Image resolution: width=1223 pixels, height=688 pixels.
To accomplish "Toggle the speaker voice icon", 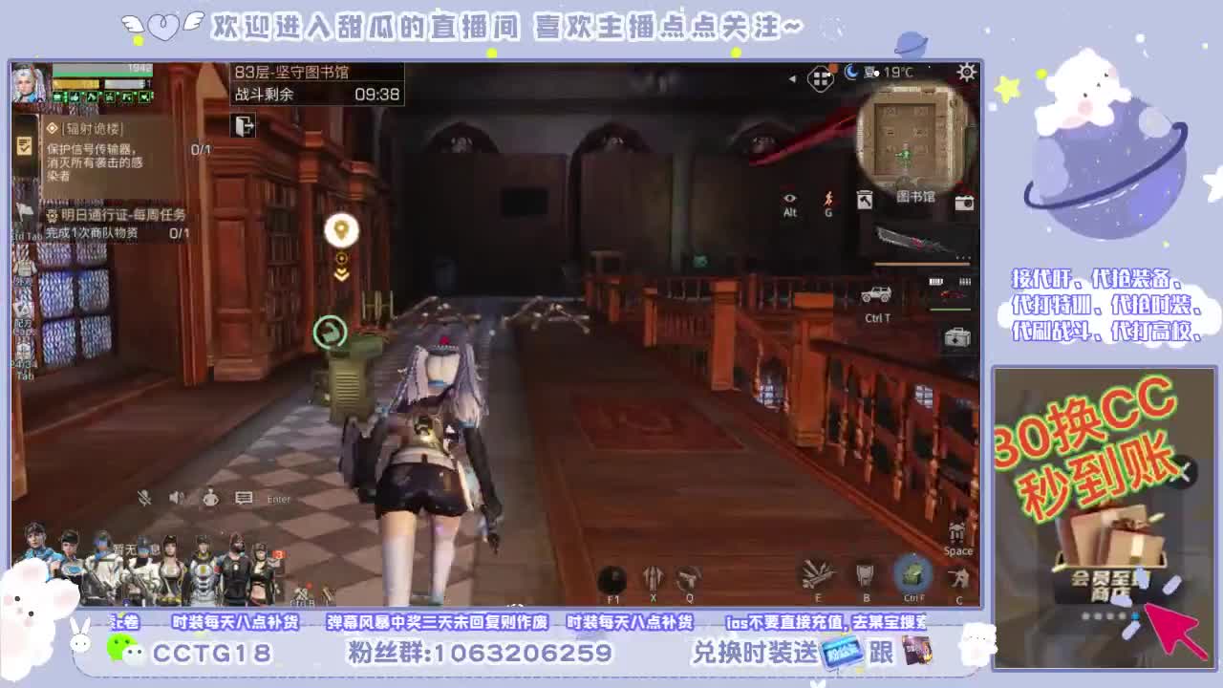I will (x=177, y=498).
